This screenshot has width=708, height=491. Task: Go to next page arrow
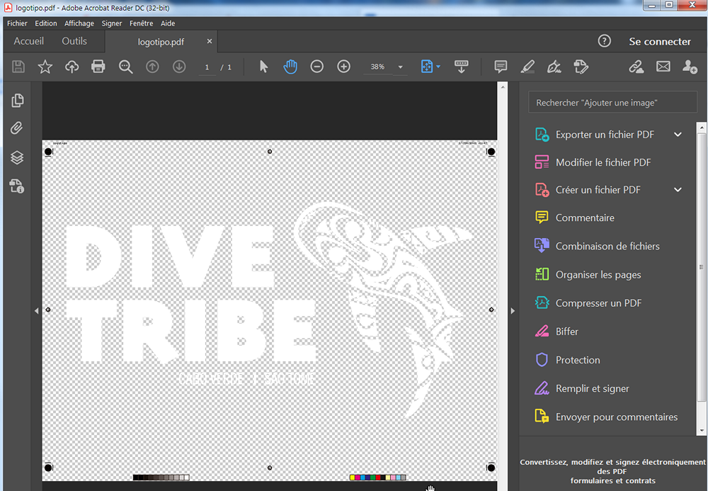point(179,67)
